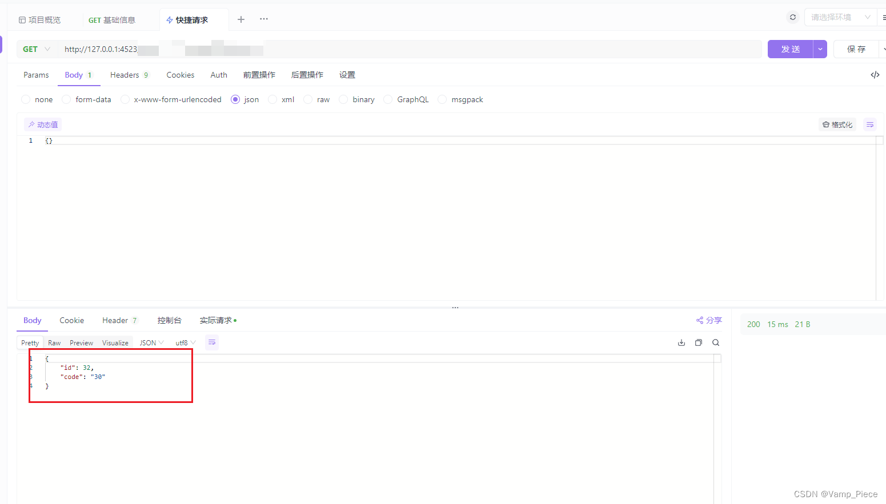Image resolution: width=886 pixels, height=504 pixels.
Task: Change response format JSON dropdown
Action: pyautogui.click(x=151, y=342)
